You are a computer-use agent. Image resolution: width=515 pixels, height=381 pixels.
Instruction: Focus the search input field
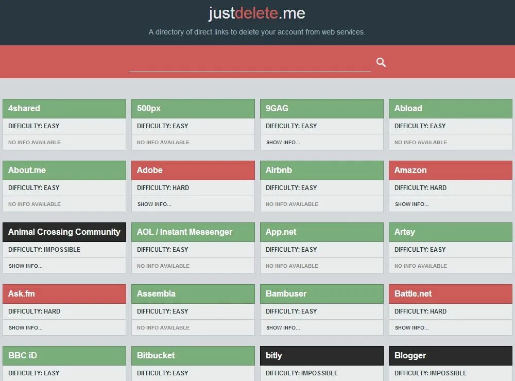250,62
